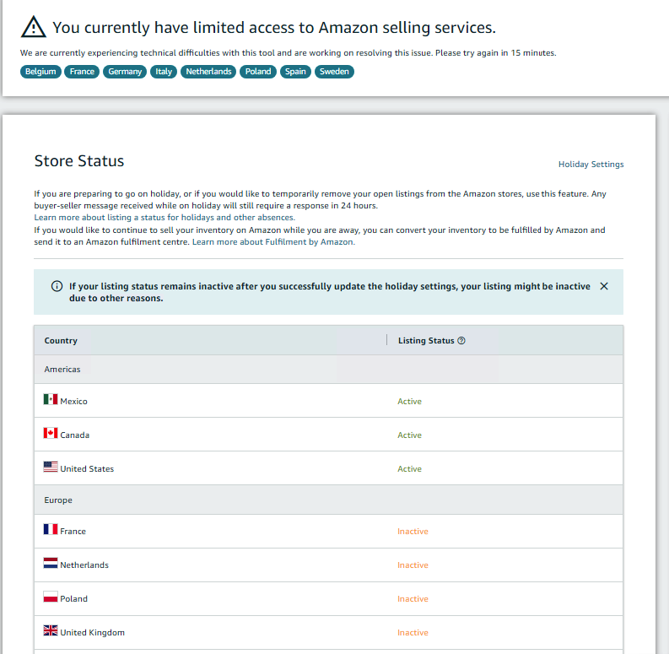Click the France flag icon in table
Screen dimensions: 669x654
(x=51, y=529)
